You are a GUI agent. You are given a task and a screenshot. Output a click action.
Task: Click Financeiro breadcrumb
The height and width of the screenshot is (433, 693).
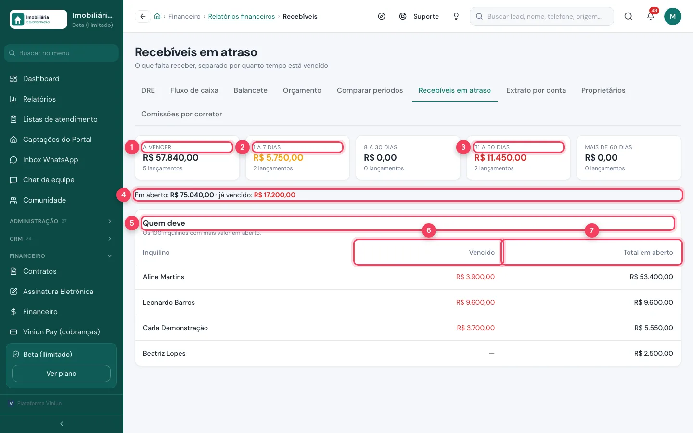pos(184,16)
